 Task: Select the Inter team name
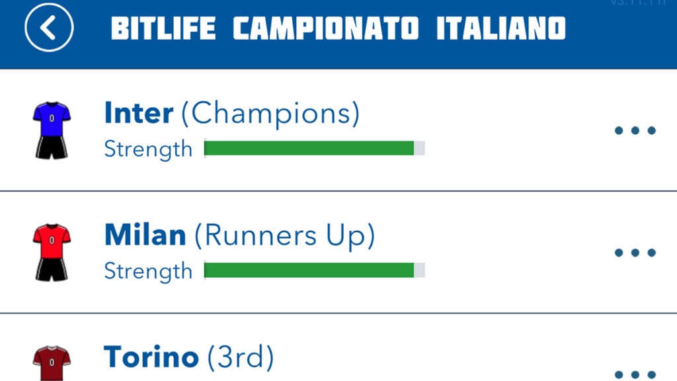tap(139, 114)
